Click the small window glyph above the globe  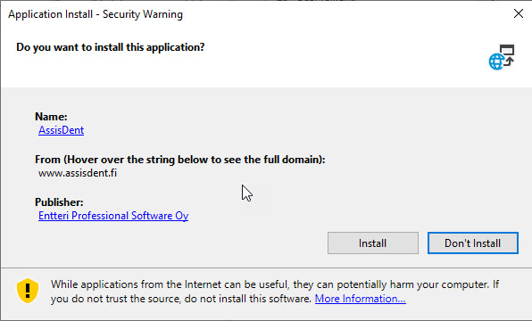pyautogui.click(x=507, y=49)
